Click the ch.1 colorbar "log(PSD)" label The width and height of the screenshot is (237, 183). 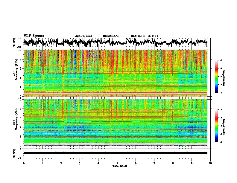(224, 78)
